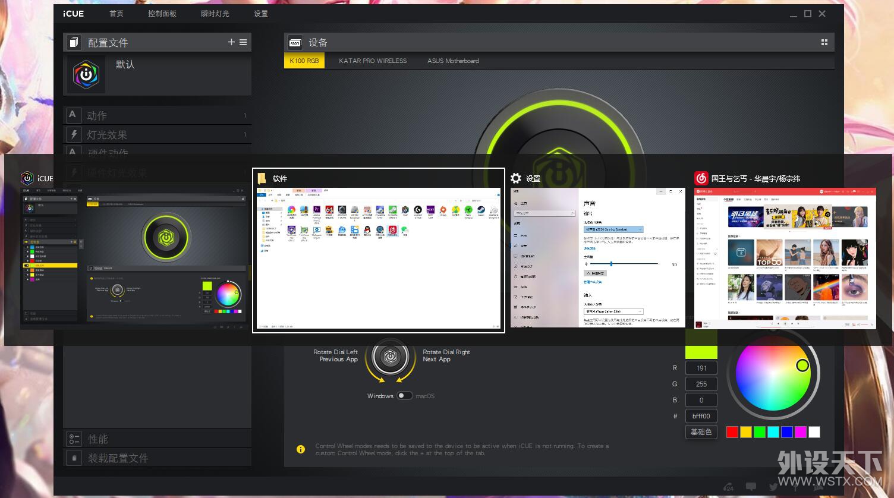This screenshot has width=894, height=498.
Task: Click the R value field showing 191
Action: coord(701,368)
